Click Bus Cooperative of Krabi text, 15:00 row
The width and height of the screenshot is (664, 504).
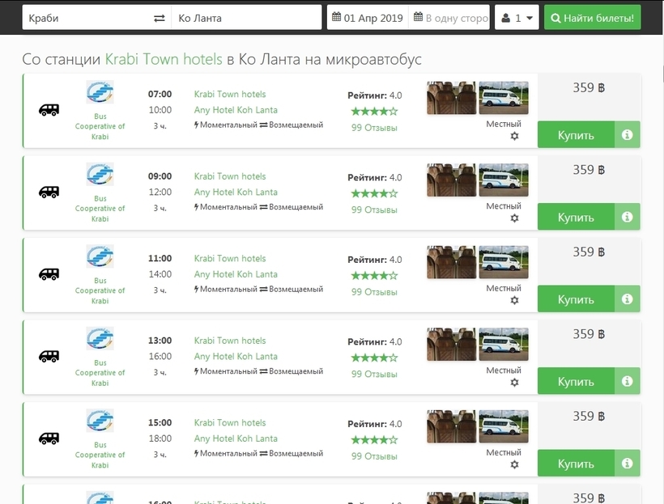pyautogui.click(x=100, y=455)
